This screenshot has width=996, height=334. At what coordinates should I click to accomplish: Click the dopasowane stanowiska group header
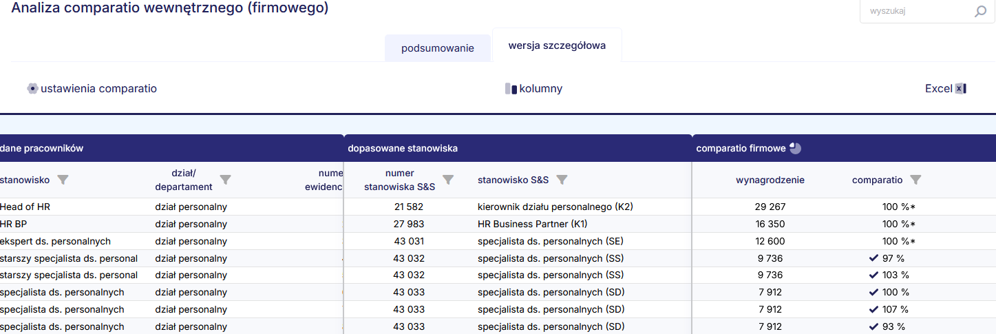[403, 148]
